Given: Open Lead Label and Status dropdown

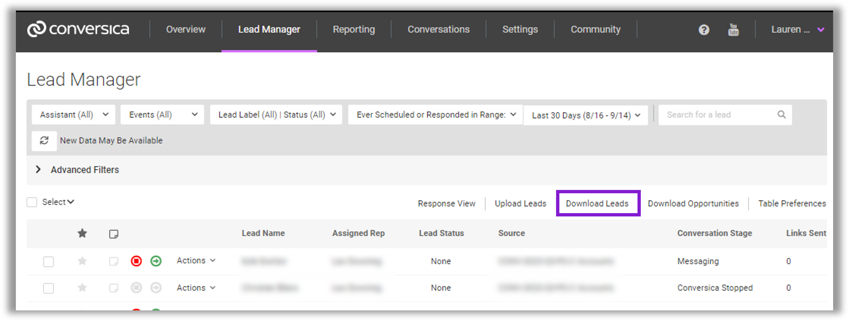Looking at the screenshot, I should (276, 115).
